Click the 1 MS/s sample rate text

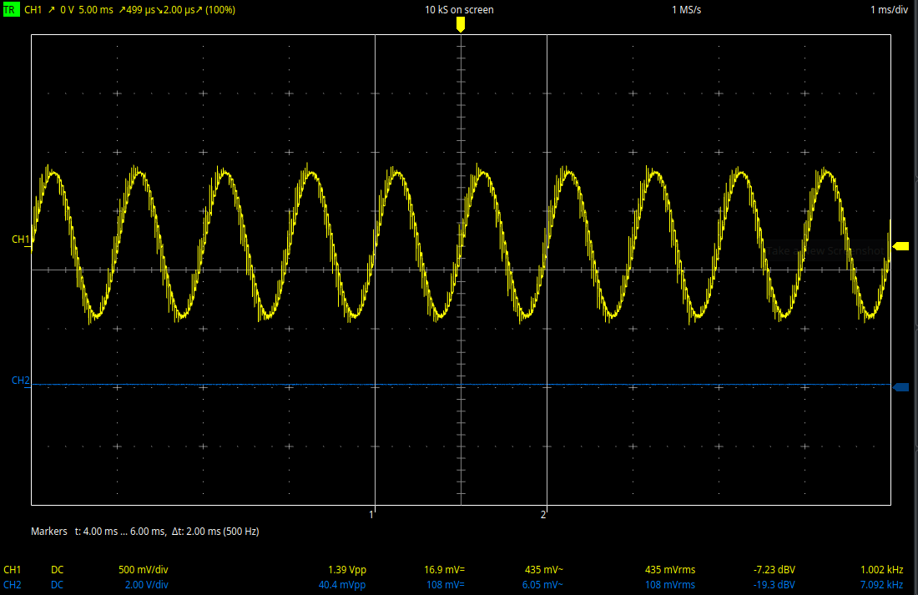tap(686, 10)
